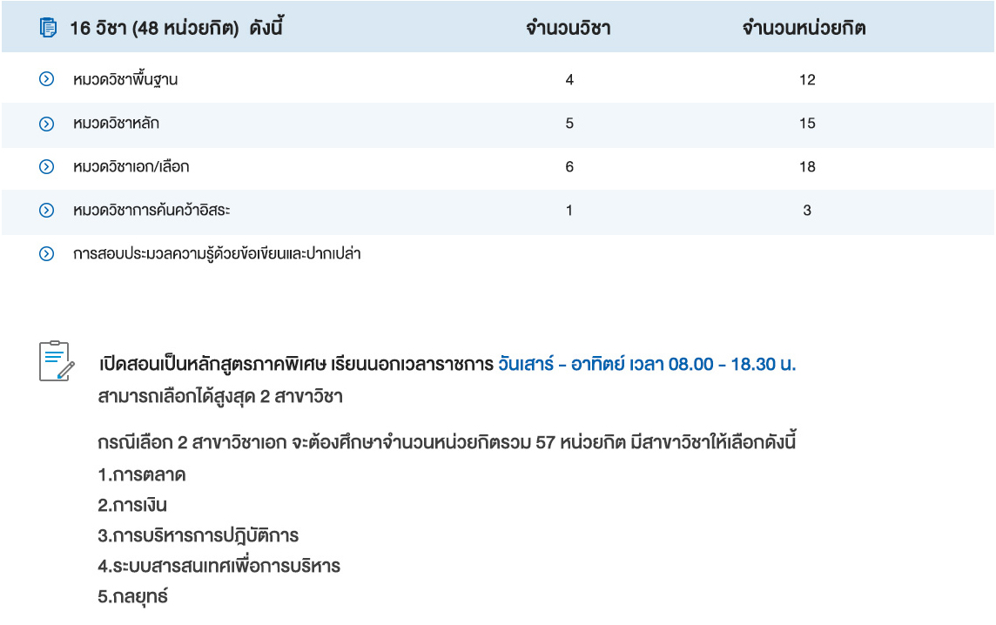The height and width of the screenshot is (625, 996).
Task: Expand the หมวดวิชาพื้นฐาน row
Action: [126, 80]
